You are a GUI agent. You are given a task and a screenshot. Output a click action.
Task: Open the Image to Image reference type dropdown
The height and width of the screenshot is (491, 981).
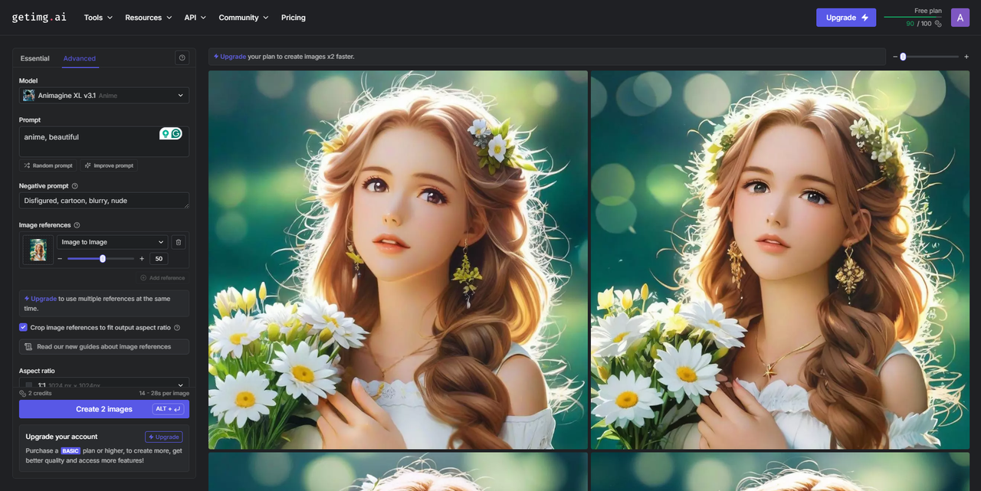pos(112,242)
